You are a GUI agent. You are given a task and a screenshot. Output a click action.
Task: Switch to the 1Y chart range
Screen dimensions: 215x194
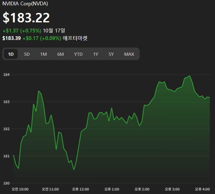point(96,54)
